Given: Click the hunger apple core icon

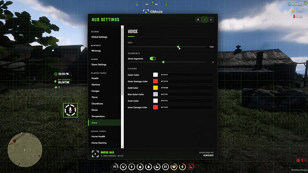Looking at the screenshot, I should click(140, 167).
